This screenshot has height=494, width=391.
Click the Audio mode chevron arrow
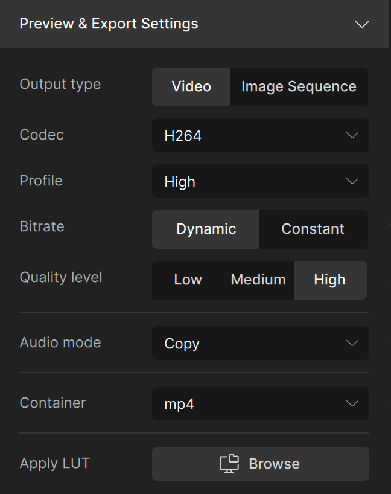[352, 344]
